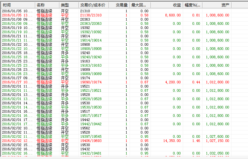Click the open price 19089
Viewport: 248px width, 159px height.
[85, 70]
